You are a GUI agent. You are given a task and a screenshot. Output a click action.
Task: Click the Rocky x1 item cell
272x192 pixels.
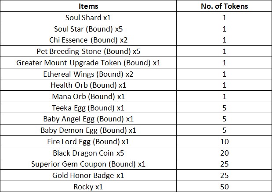88,187
